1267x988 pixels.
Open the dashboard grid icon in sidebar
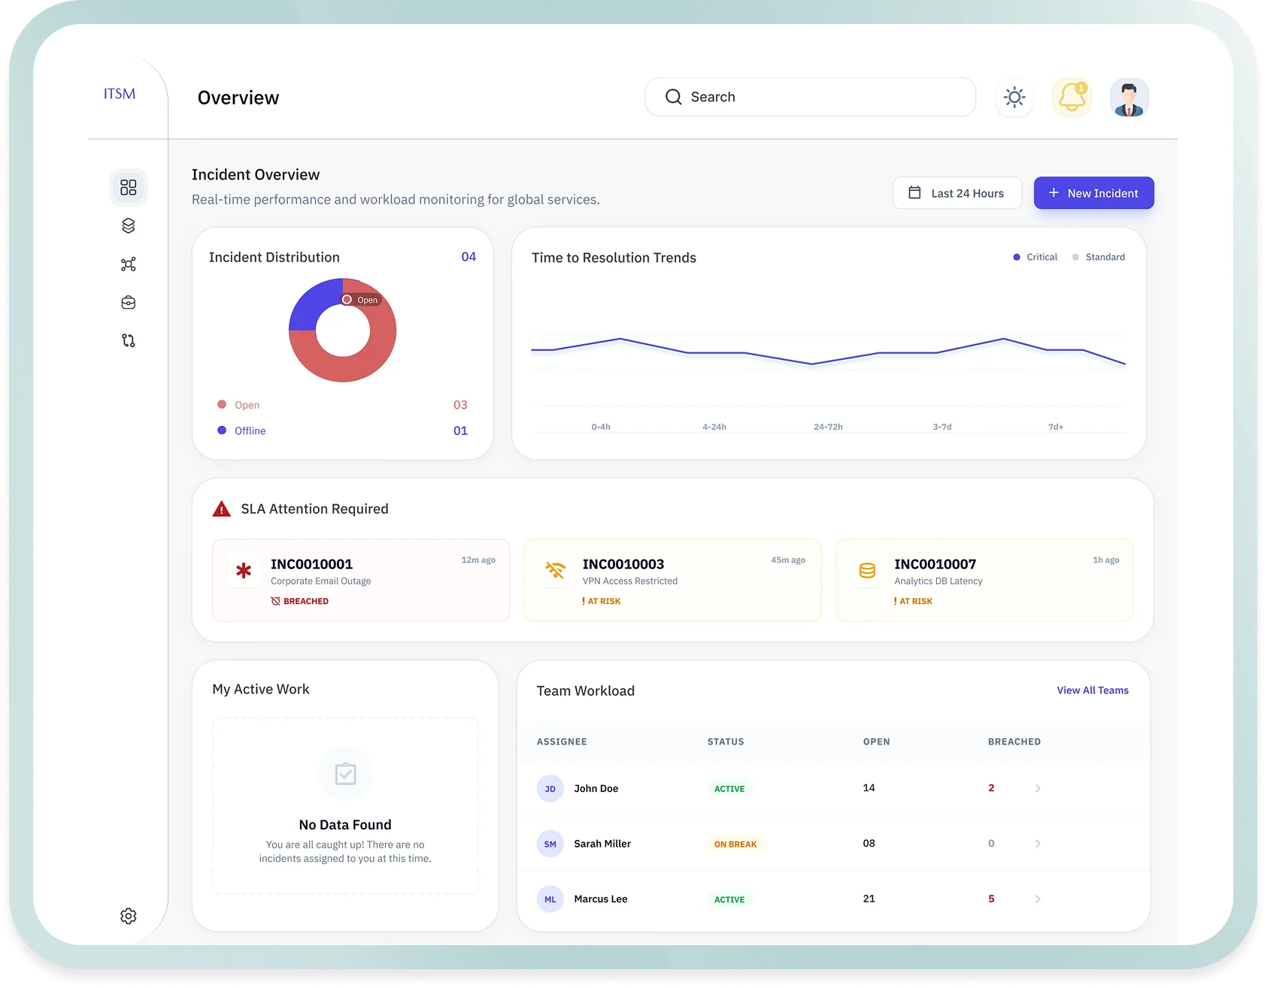[129, 187]
